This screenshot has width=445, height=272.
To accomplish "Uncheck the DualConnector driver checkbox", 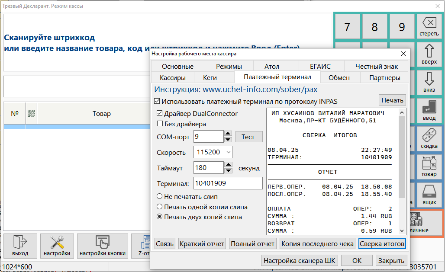I will (x=160, y=113).
